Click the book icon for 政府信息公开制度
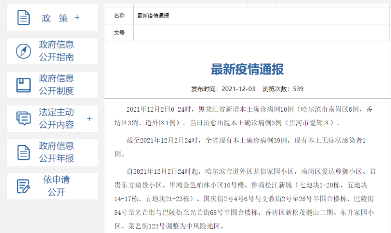Viewport: 391px width, 233px height. tap(23, 85)
